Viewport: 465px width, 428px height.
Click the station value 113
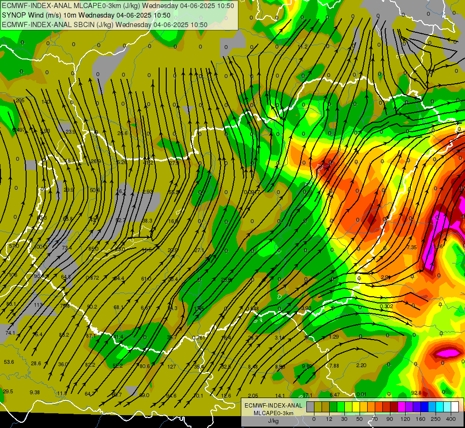38,305
